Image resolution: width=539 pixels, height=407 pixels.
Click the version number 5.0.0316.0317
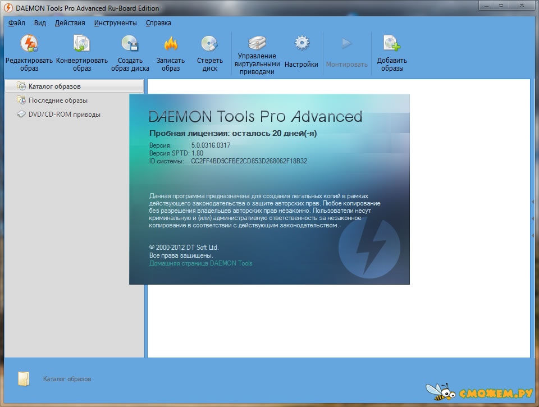coord(211,145)
